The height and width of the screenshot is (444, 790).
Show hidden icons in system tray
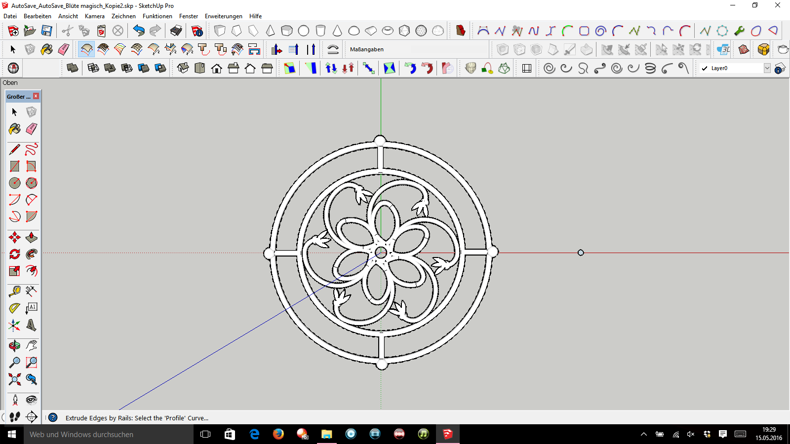click(x=643, y=434)
